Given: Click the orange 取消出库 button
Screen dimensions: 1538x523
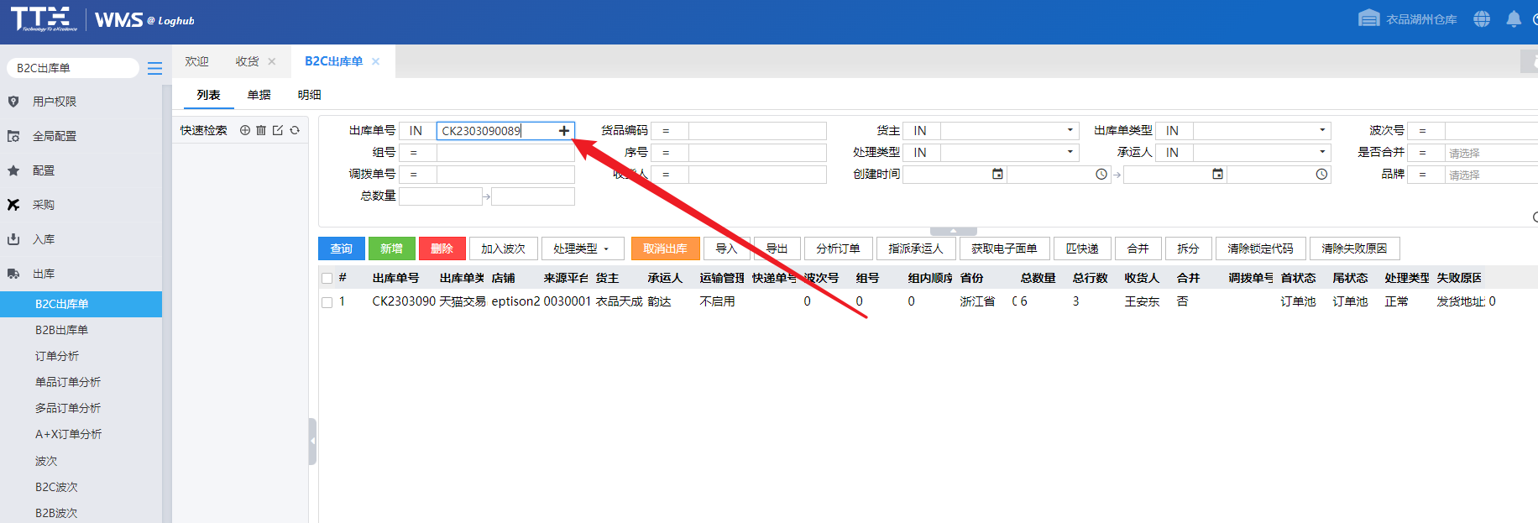Looking at the screenshot, I should click(x=665, y=248).
